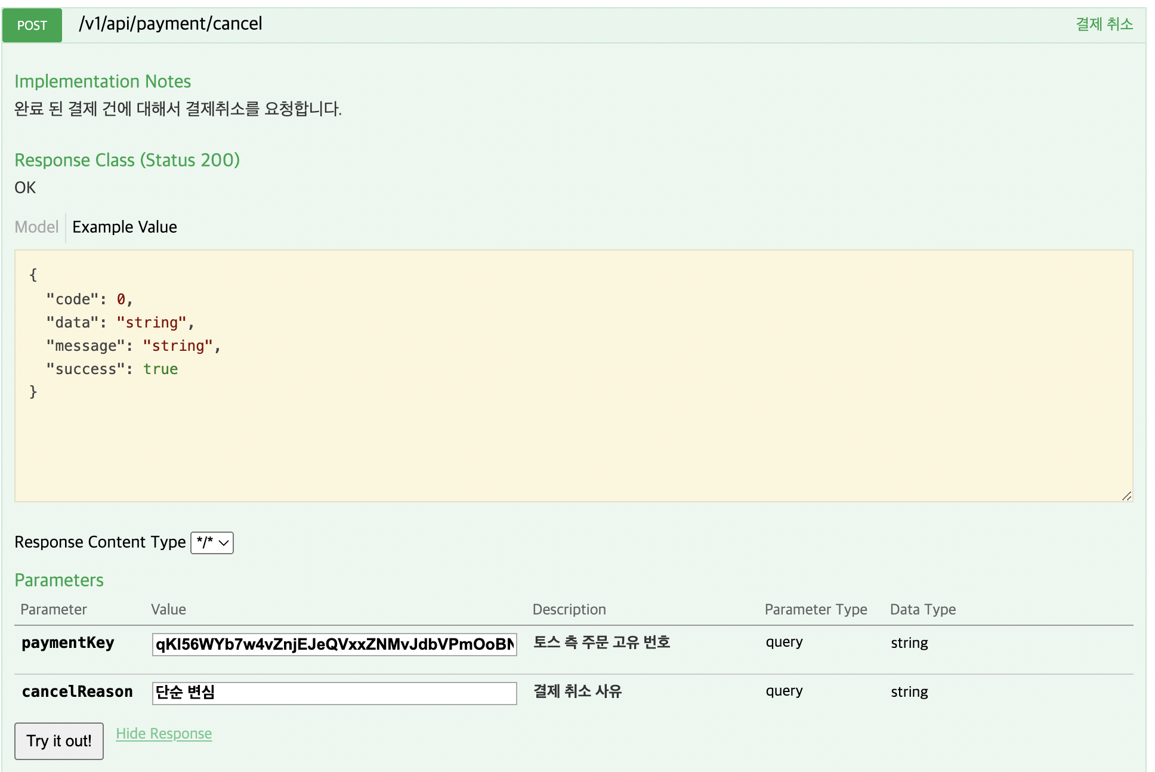Screen dimensions: 1155x772
Task: Click the Parameters section heading
Action: click(x=59, y=580)
